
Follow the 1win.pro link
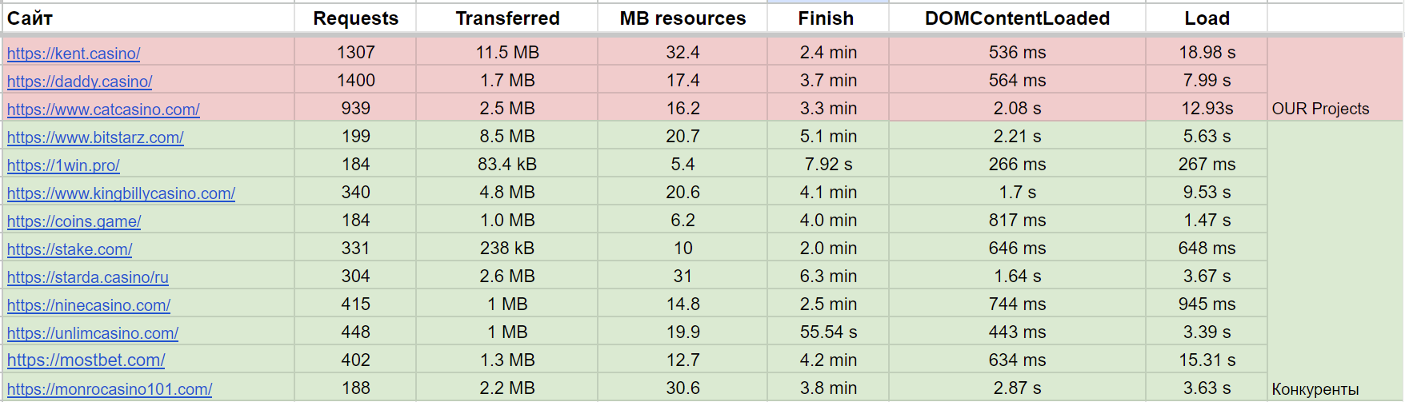click(63, 165)
